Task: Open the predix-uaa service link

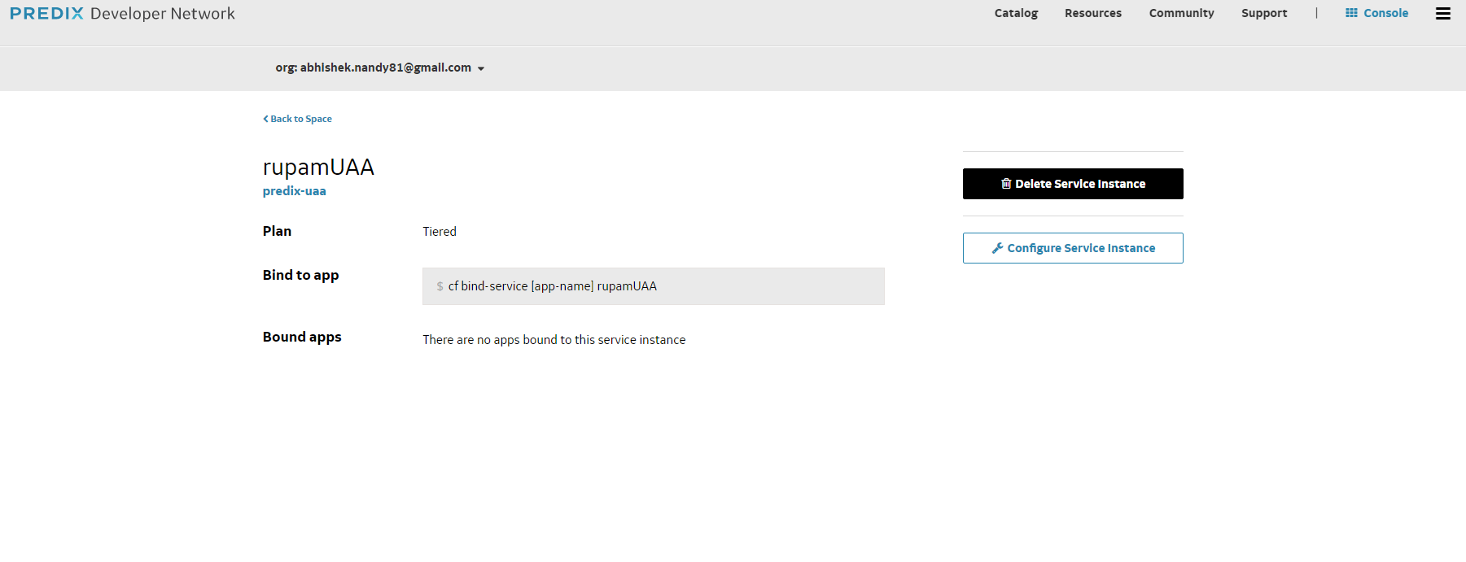Action: pyautogui.click(x=294, y=191)
